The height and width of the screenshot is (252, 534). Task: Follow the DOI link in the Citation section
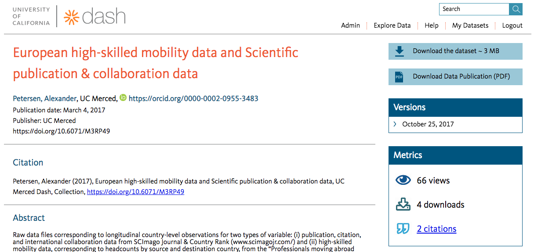pyautogui.click(x=135, y=192)
